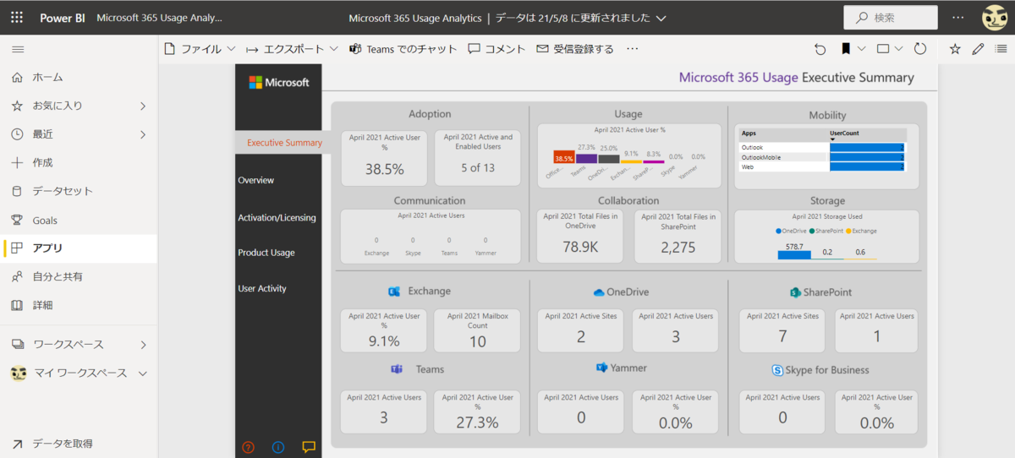The height and width of the screenshot is (458, 1015).
Task: Expand the File (ファイル) menu
Action: pos(200,49)
